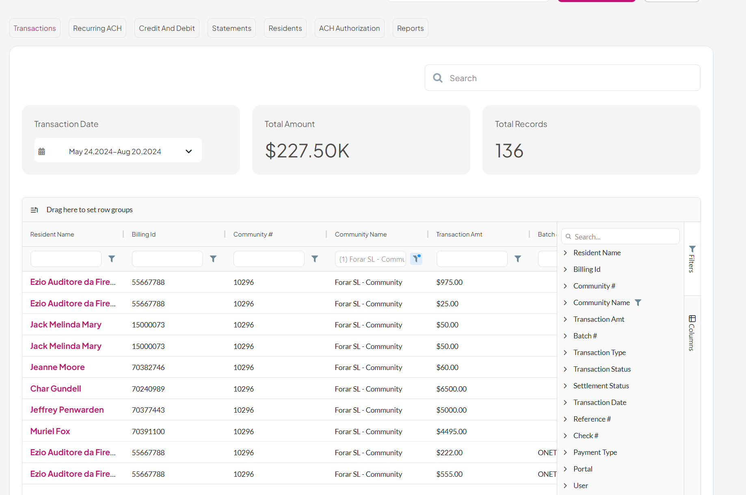Expand Check # filter group
The height and width of the screenshot is (495, 746).
point(565,436)
